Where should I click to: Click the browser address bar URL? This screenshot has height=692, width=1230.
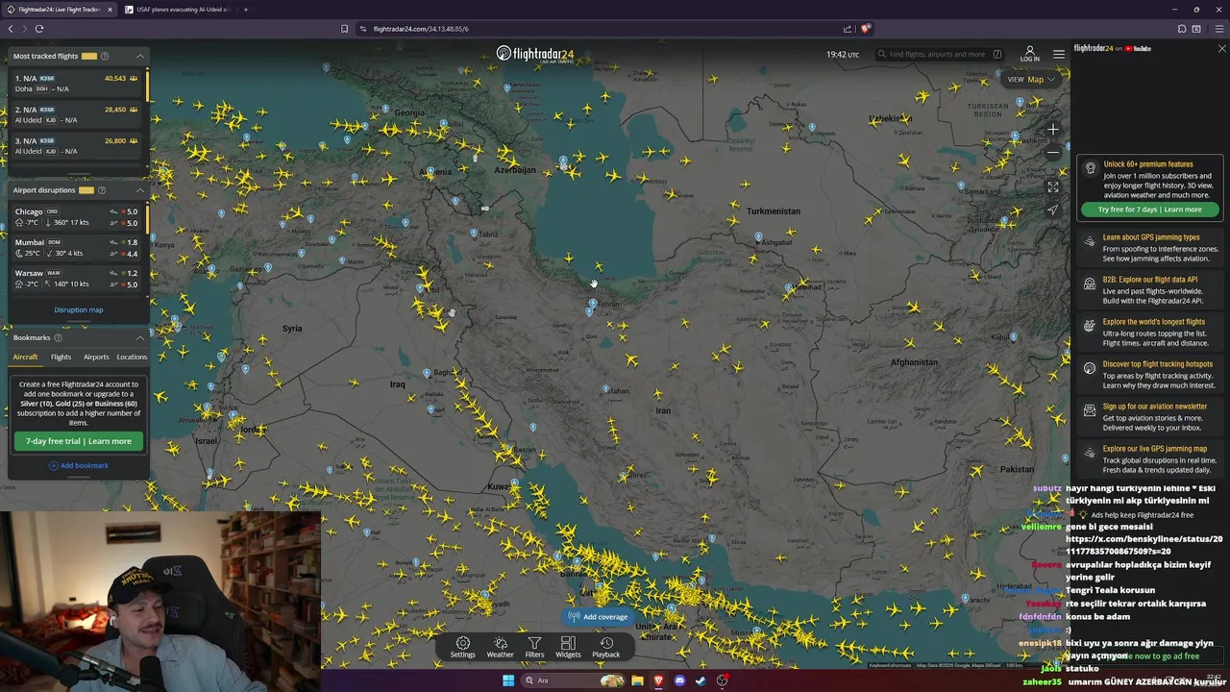[421, 29]
